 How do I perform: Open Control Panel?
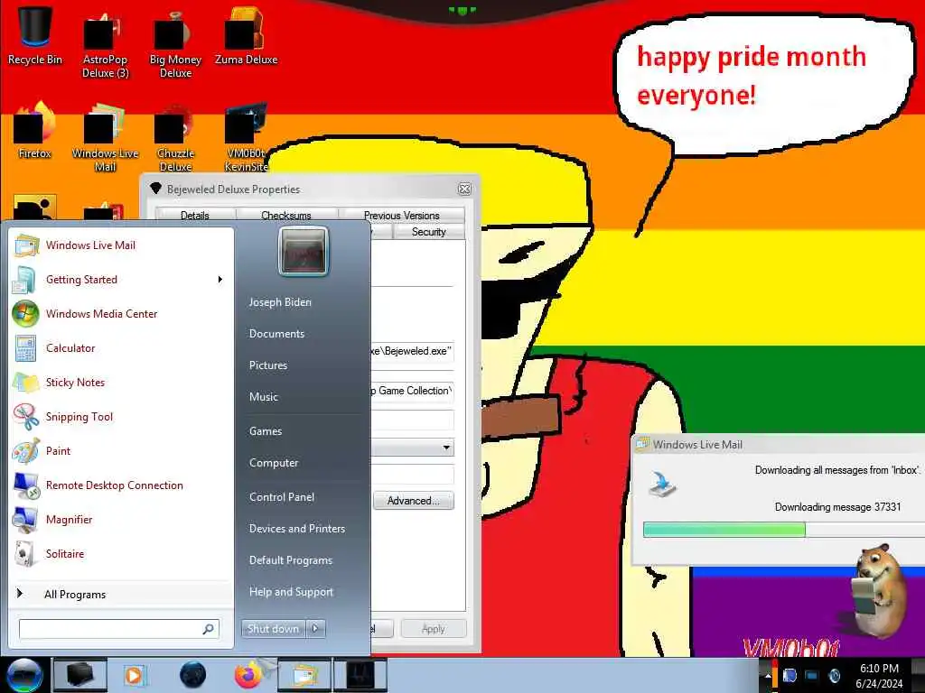pyautogui.click(x=282, y=497)
